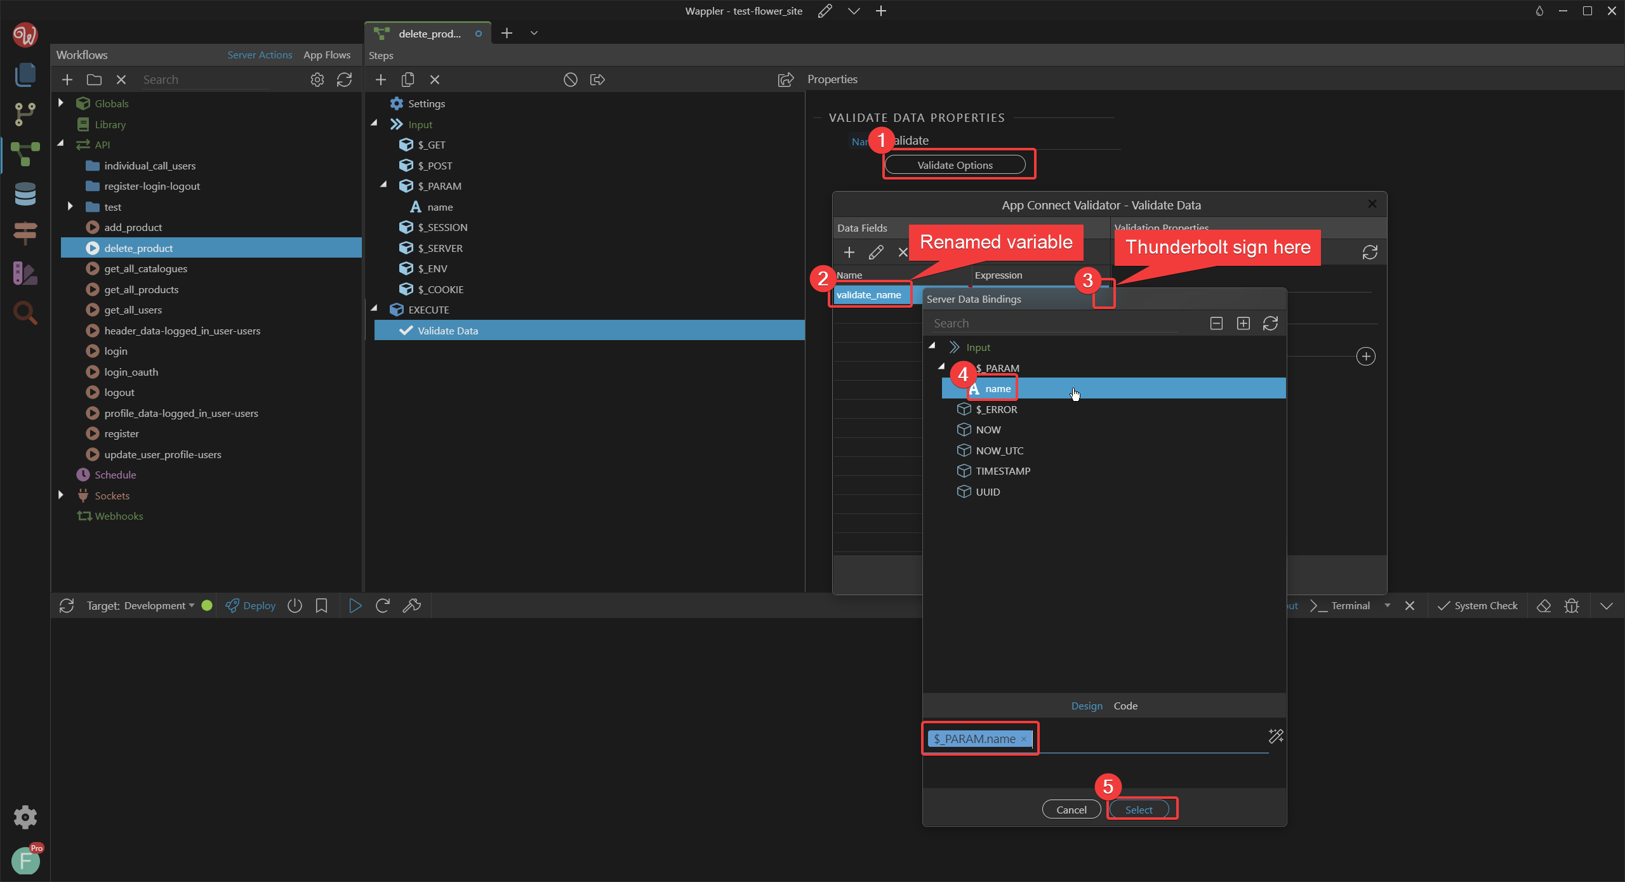Open settings gear in the sidebar
Screen dimensions: 1625x882
25,817
